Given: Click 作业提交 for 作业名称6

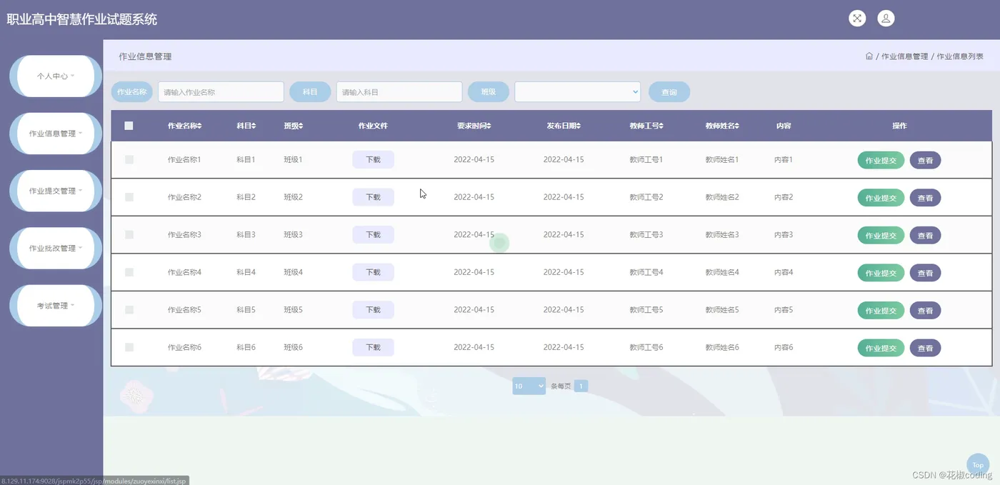Looking at the screenshot, I should [881, 348].
